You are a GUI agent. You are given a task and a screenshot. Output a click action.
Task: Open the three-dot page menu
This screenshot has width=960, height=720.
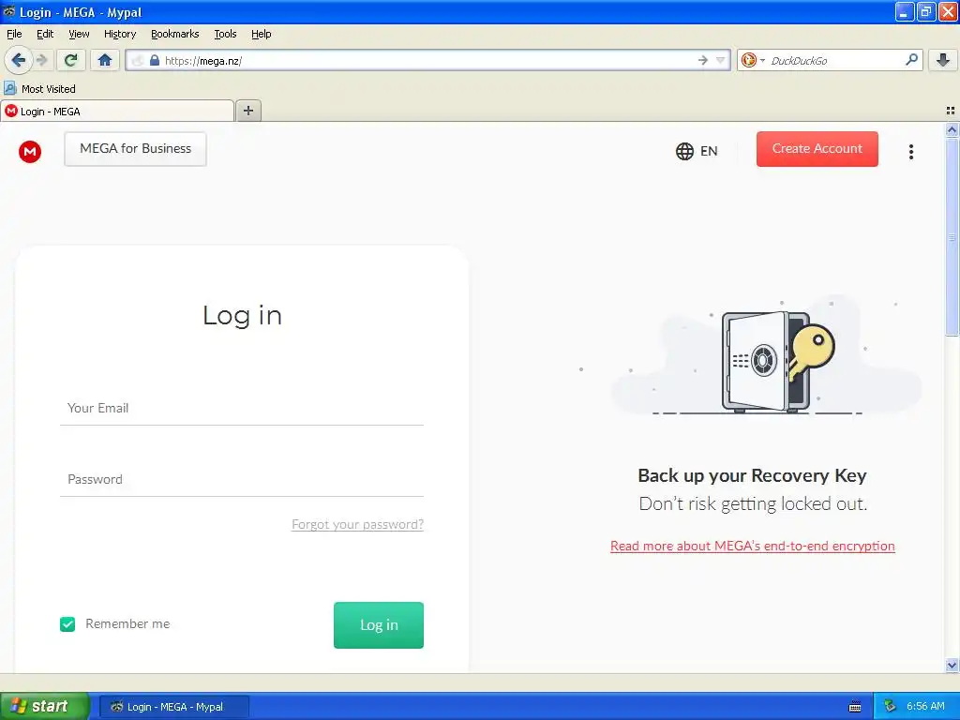[911, 151]
